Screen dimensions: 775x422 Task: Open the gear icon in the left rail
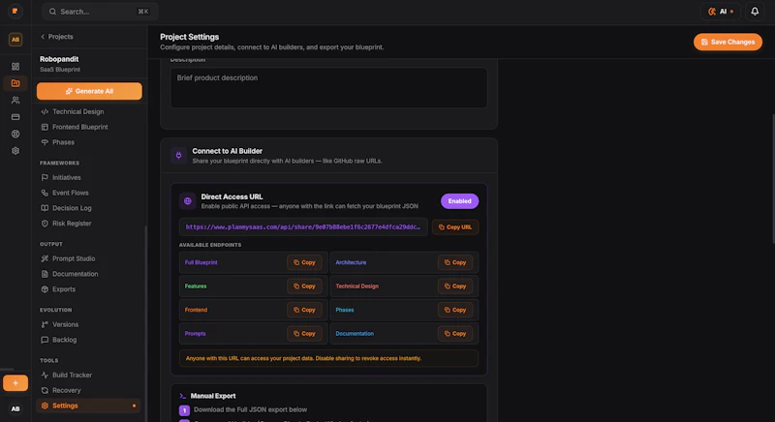(15, 151)
